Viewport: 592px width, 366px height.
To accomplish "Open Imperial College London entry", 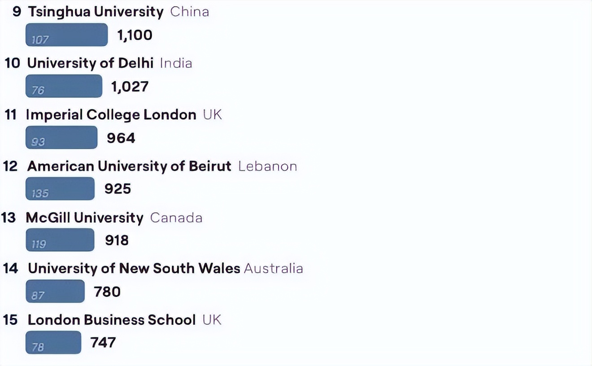I will coord(111,115).
